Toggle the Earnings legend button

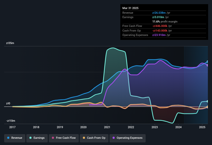pyautogui.click(x=37, y=138)
